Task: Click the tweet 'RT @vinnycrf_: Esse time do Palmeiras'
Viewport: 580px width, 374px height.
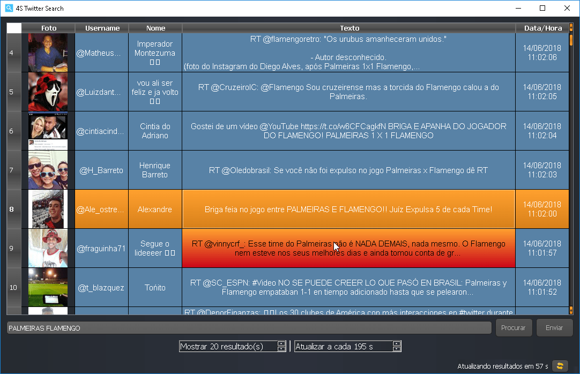Action: (x=349, y=248)
